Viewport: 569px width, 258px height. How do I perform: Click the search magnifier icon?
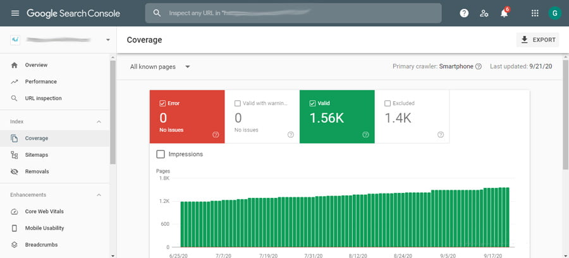point(157,13)
